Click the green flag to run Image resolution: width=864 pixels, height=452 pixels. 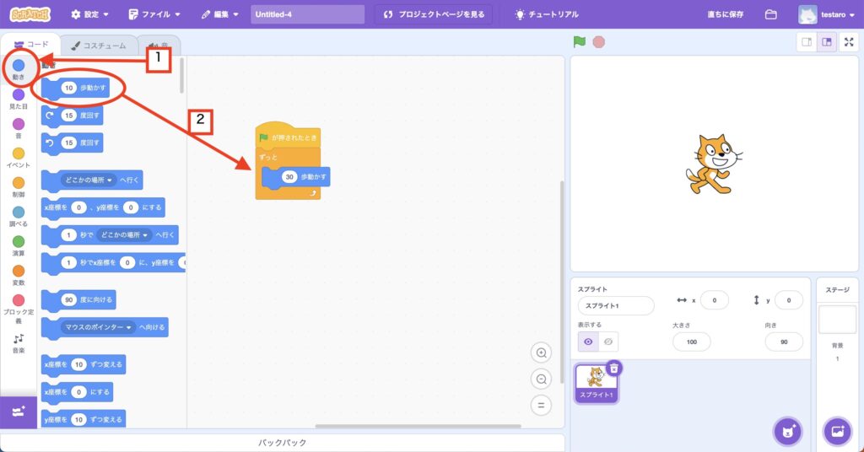[579, 42]
